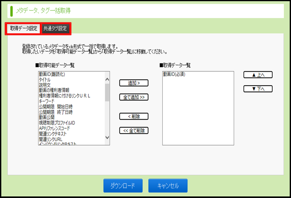Select 動画ID(必須) in 取得データ一覧
The height and width of the screenshot is (198, 291).
(x=174, y=74)
